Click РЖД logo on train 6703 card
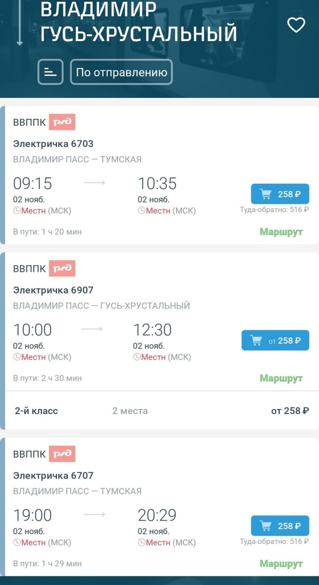Image resolution: width=319 pixels, height=585 pixels. click(x=62, y=122)
